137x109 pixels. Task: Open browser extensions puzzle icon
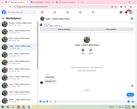coord(125,7)
